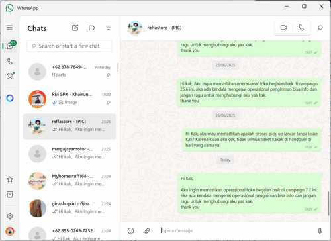This screenshot has width=331, height=241.
Task: Record a voice message with microphone
Action: (x=320, y=231)
